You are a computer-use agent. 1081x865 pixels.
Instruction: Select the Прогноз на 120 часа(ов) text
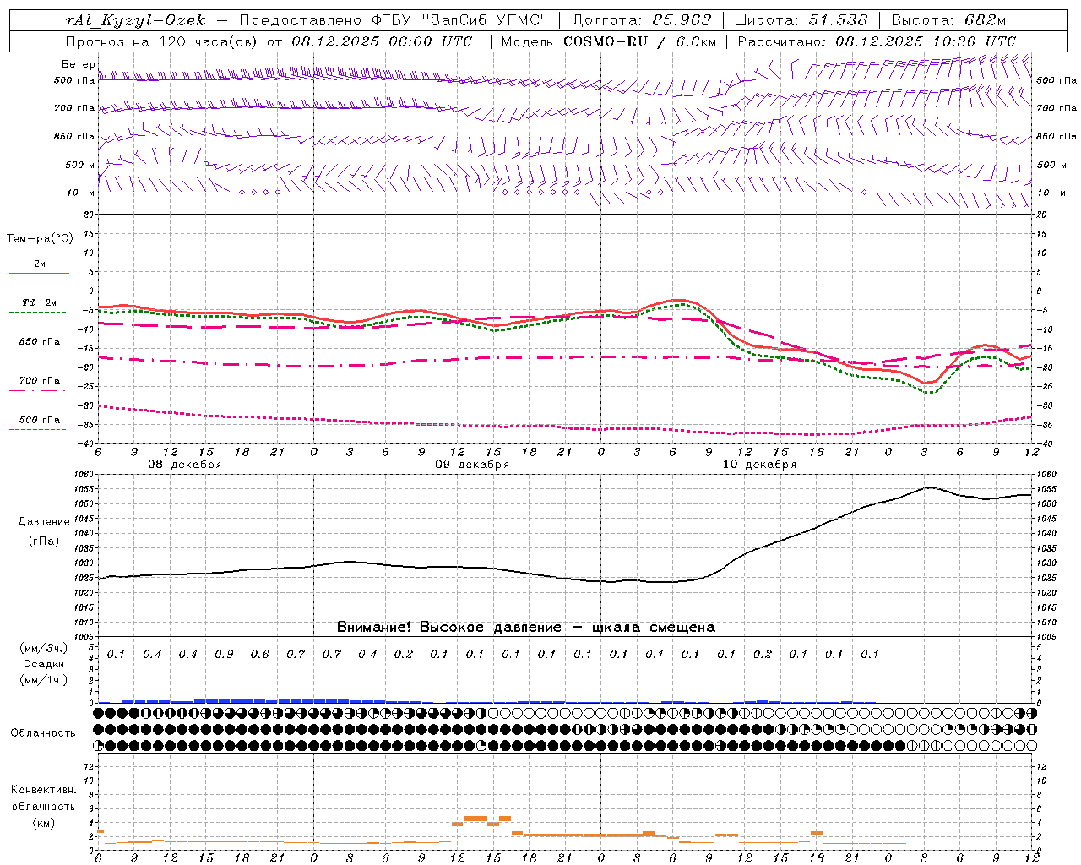point(163,41)
